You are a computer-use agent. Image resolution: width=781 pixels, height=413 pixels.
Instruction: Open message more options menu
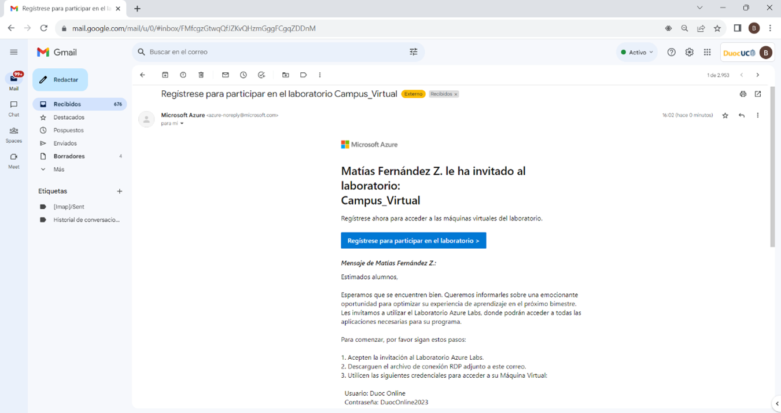(x=758, y=116)
